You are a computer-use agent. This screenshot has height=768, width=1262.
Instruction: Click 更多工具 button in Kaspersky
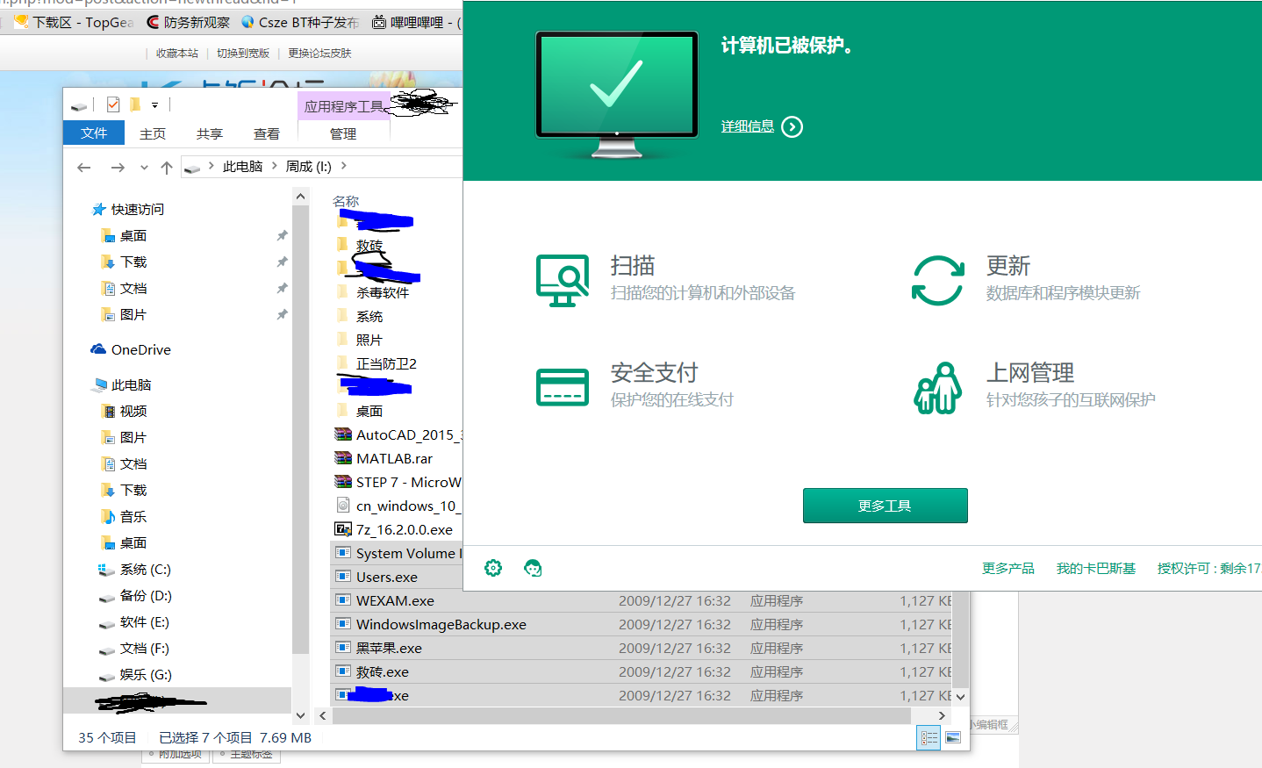(885, 506)
